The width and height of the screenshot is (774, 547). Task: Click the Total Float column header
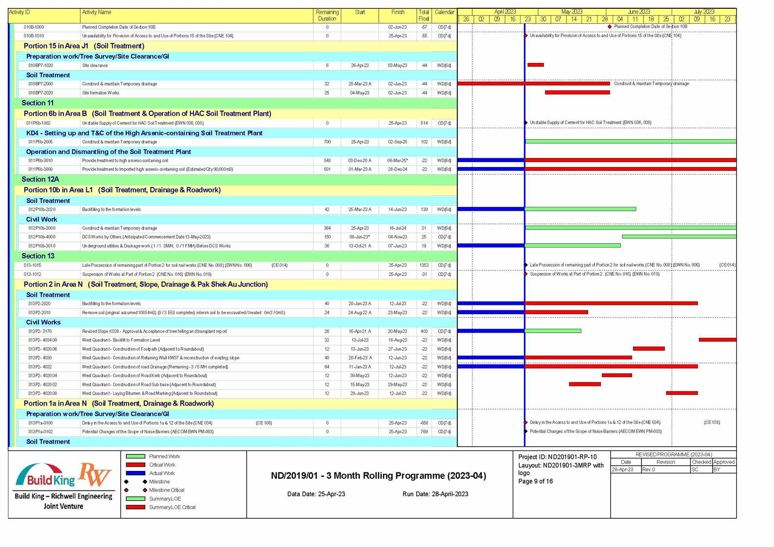coord(424,15)
